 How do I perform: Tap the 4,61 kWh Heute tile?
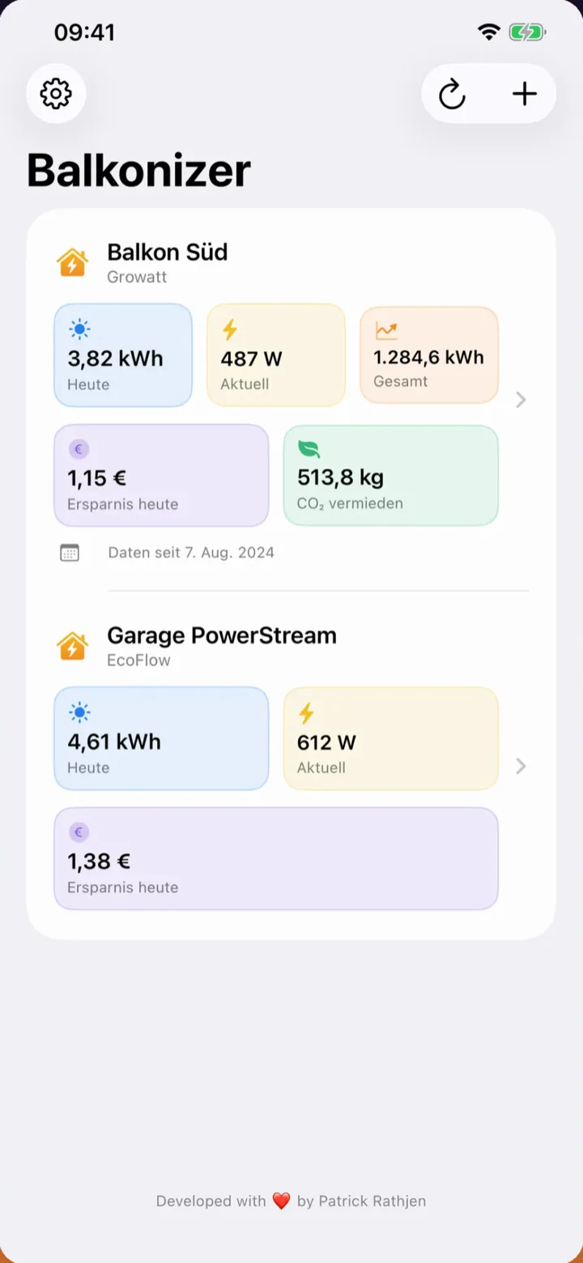[x=161, y=738]
